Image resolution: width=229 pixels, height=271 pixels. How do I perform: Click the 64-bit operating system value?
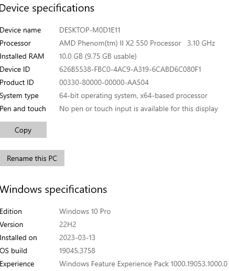(133, 95)
